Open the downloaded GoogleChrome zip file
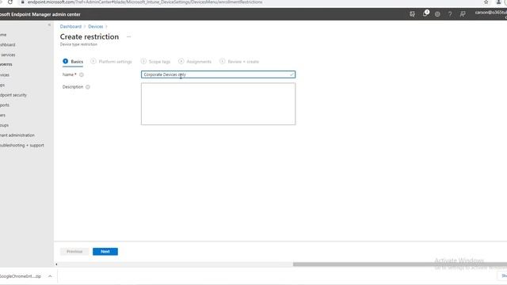Screen dimensions: 507x285 20,276
